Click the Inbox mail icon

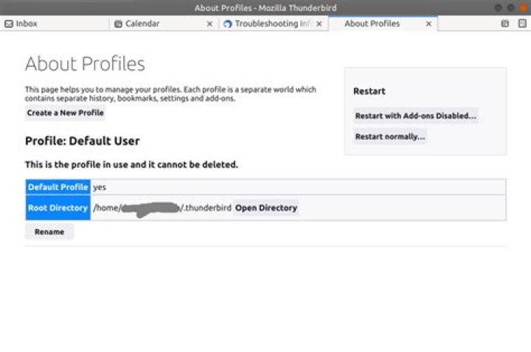(9, 24)
